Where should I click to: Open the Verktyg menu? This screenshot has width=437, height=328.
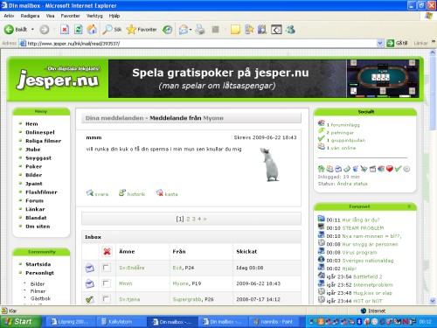click(94, 16)
